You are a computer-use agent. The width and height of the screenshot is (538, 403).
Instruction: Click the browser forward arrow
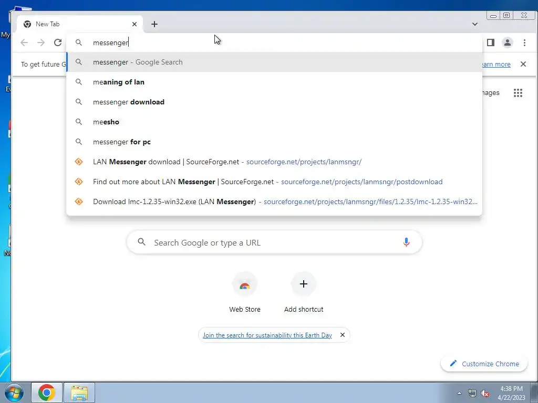(41, 43)
